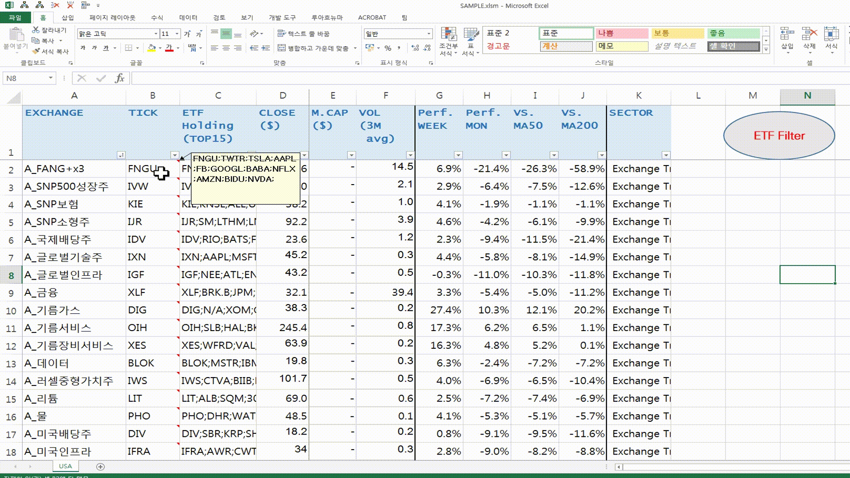Open alignment group dialog launcher
This screenshot has width=850, height=478.
[x=357, y=63]
